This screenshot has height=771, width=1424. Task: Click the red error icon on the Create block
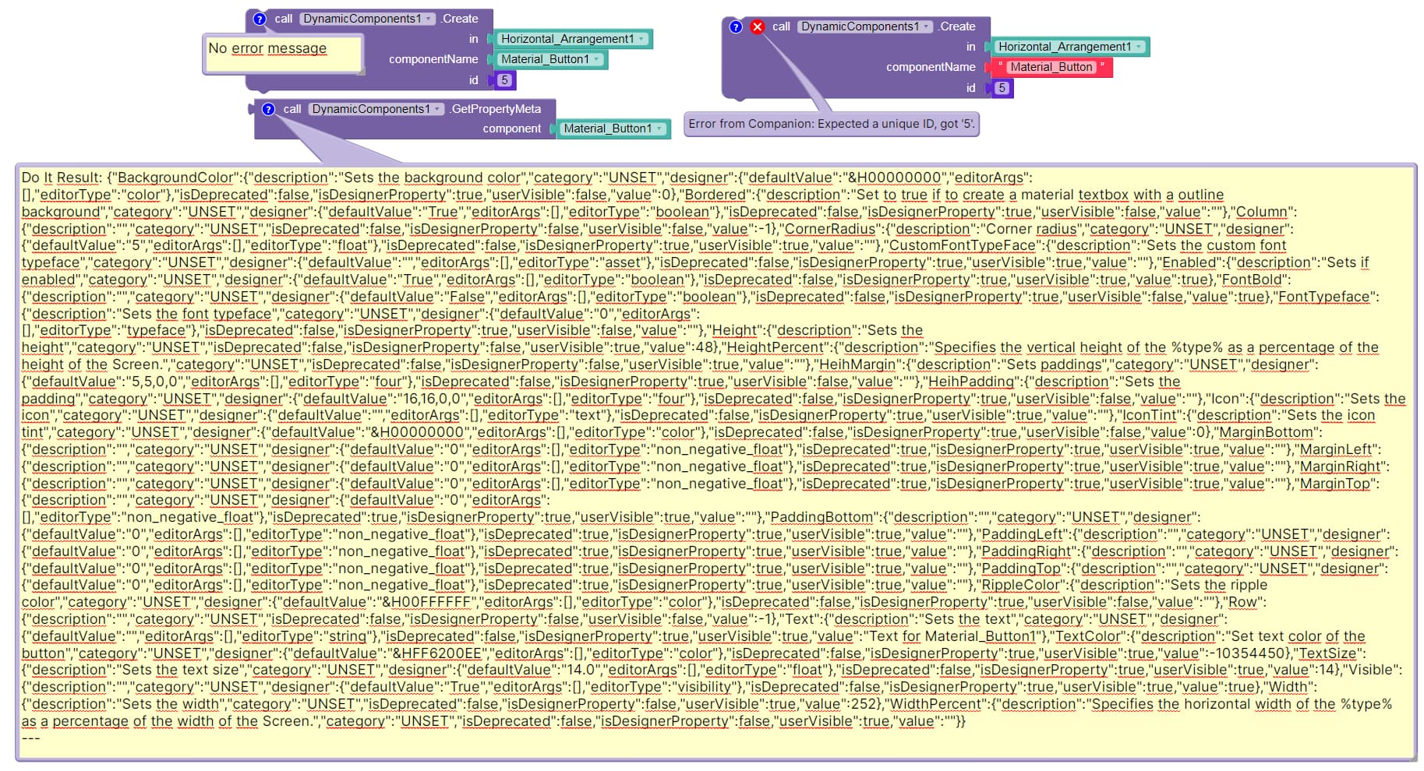click(x=757, y=26)
